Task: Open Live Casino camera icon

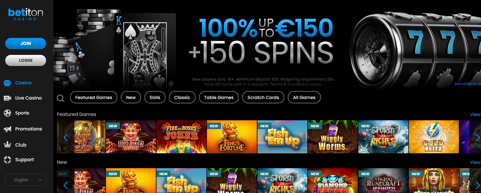Action: click(7, 98)
